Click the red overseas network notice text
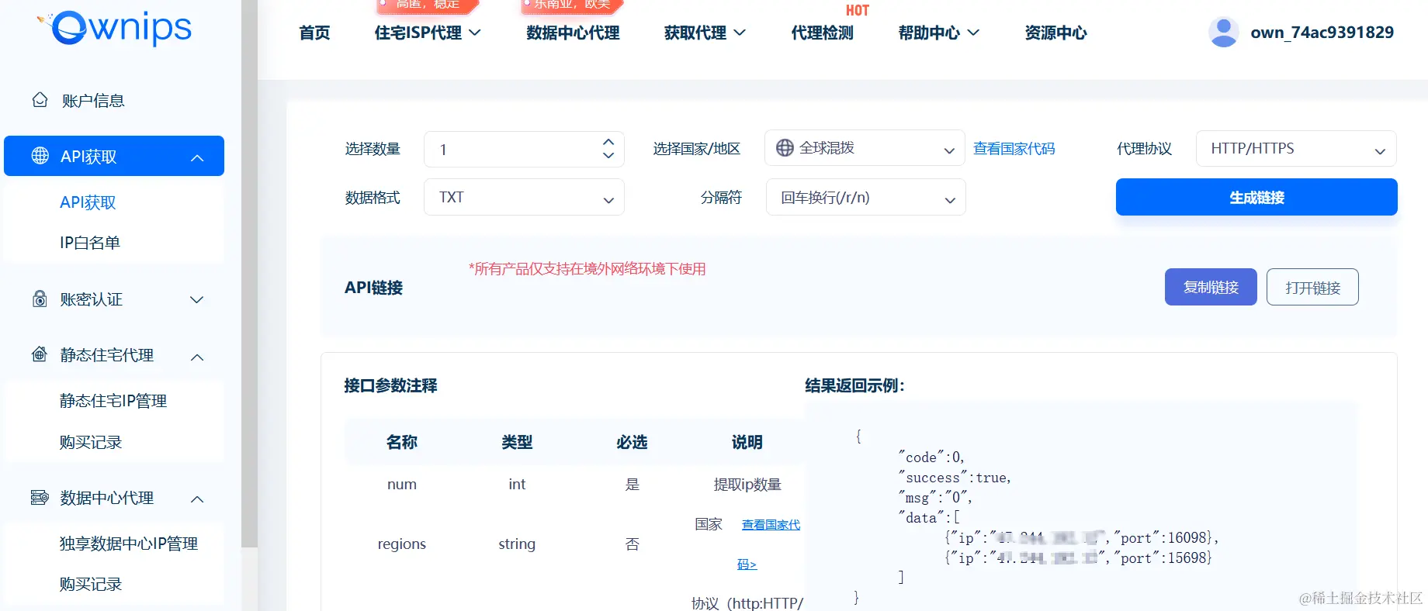The height and width of the screenshot is (611, 1428). [x=587, y=269]
